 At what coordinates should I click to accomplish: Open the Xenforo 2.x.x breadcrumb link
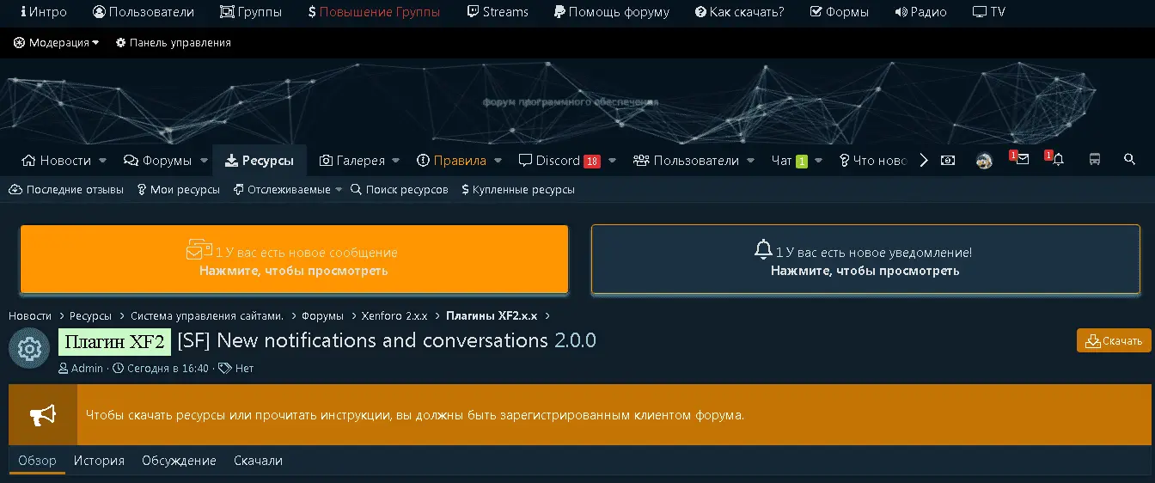click(x=394, y=316)
